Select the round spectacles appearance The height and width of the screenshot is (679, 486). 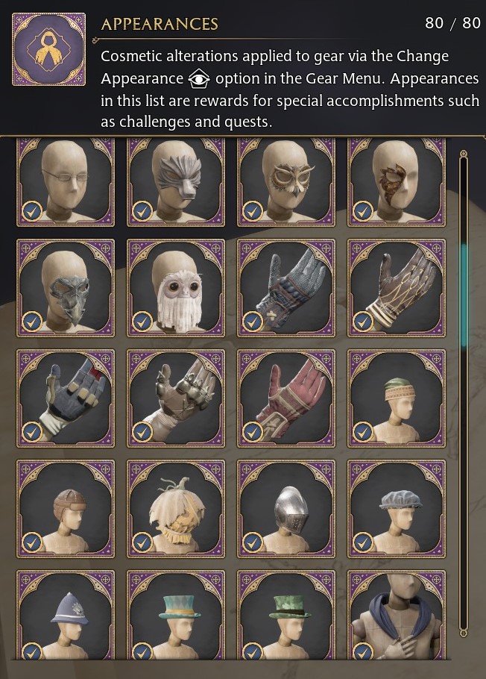66,182
